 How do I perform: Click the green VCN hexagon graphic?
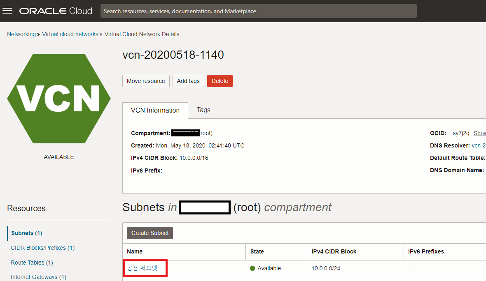pyautogui.click(x=58, y=99)
